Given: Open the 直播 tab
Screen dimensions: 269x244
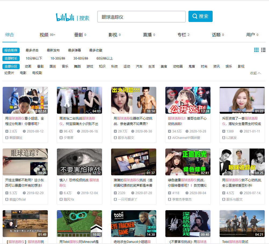Looking at the screenshot, I should coord(149,35).
